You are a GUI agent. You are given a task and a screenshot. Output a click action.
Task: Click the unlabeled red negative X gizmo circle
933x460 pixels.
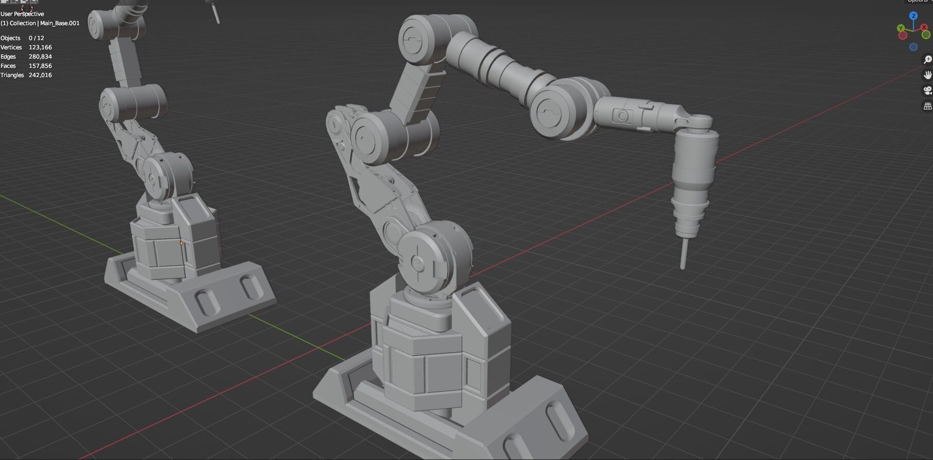click(x=903, y=35)
